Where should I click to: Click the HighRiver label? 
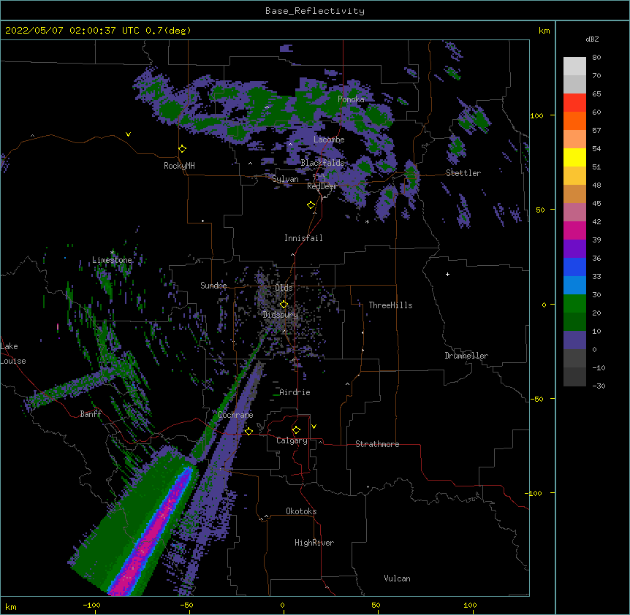(314, 543)
